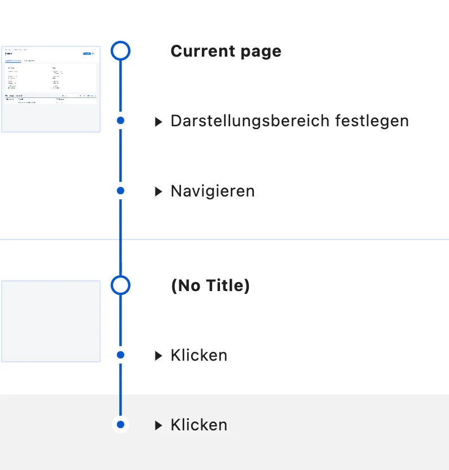Click the Current page section circle marker

(120, 50)
